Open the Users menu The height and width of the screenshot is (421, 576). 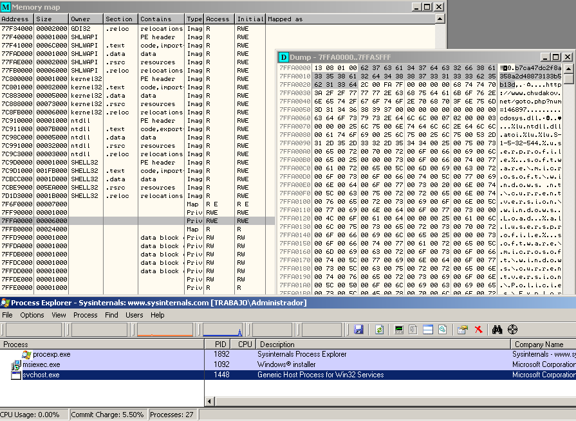134,315
